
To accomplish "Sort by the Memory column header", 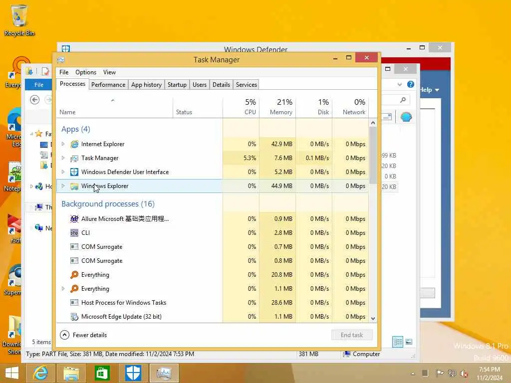I will [277, 107].
